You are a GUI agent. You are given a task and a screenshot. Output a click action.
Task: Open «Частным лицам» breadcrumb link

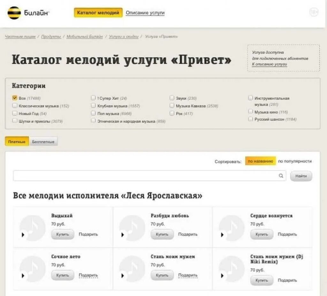pos(20,36)
